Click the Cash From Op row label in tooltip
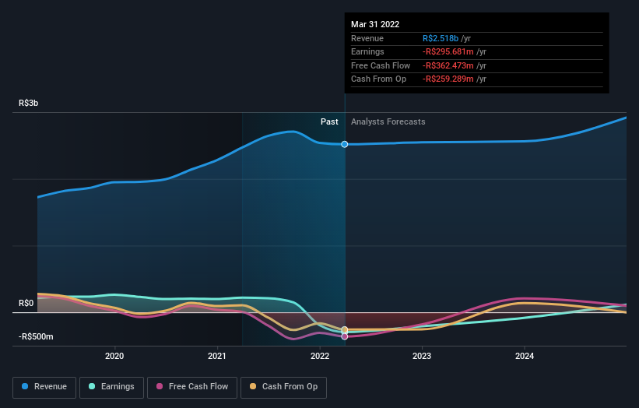Viewport: 639px width, 408px height. point(378,79)
